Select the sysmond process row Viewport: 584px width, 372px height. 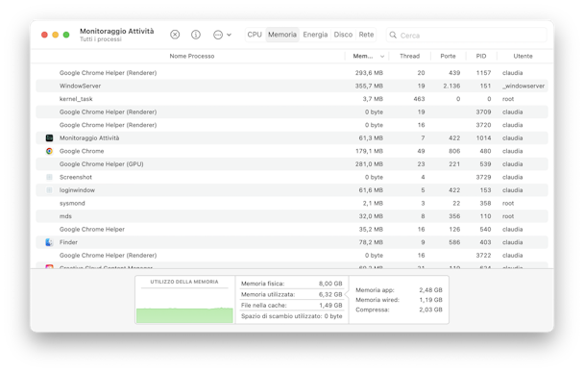(x=292, y=203)
